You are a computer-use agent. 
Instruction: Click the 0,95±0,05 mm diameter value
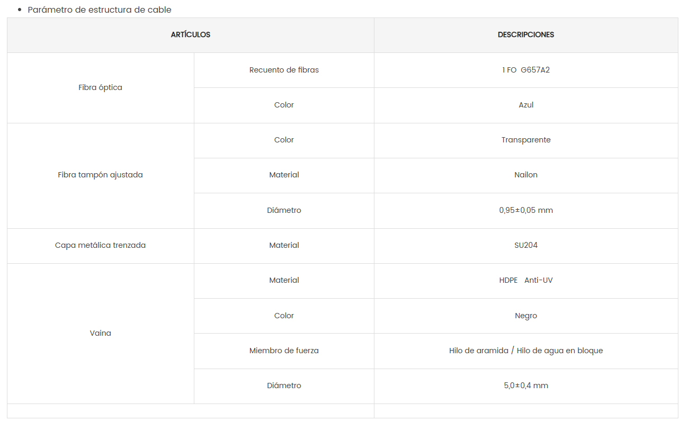(x=526, y=210)
